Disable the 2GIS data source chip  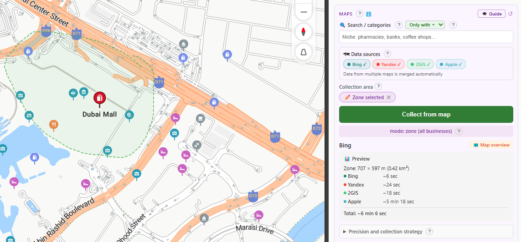click(420, 64)
